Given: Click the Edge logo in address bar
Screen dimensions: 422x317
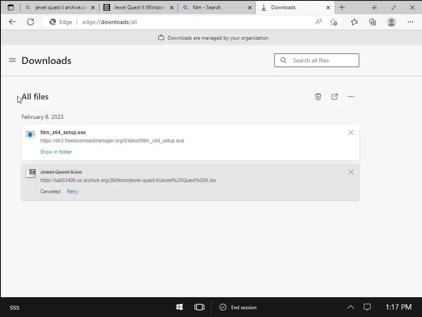Looking at the screenshot, I should (x=53, y=22).
